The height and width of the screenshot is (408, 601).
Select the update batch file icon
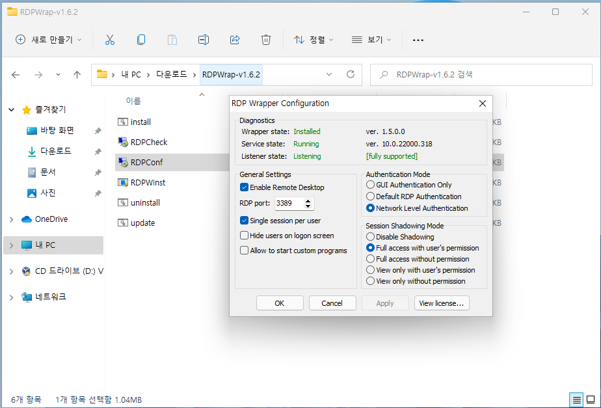123,223
